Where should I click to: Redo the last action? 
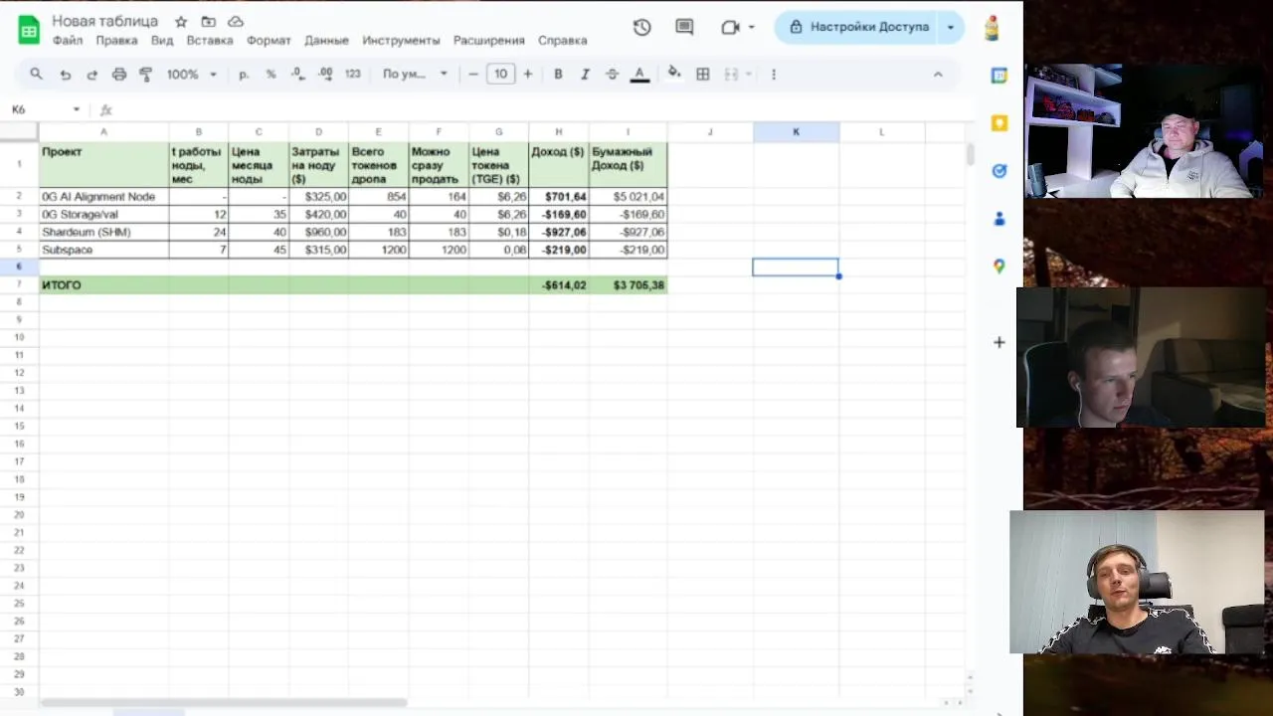[91, 74]
